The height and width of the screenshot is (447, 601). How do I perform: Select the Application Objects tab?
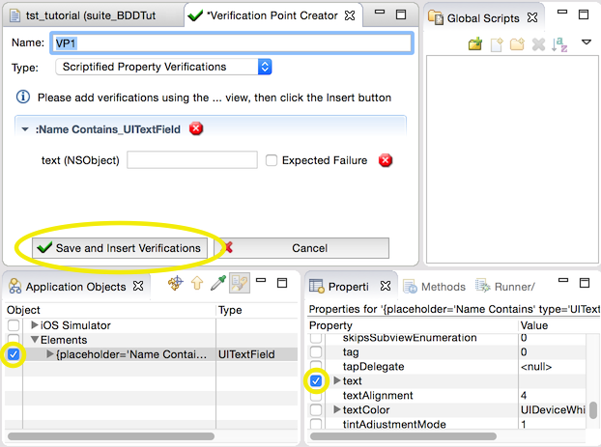point(75,287)
